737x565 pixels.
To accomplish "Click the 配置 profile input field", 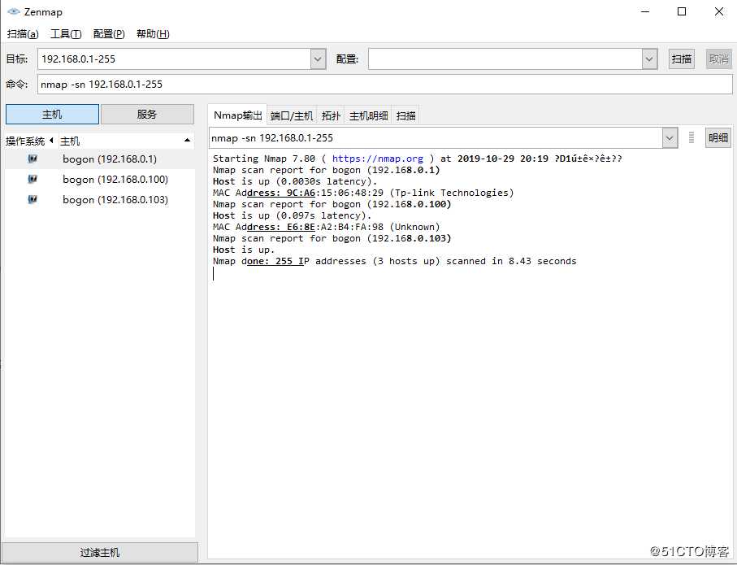I will 505,59.
